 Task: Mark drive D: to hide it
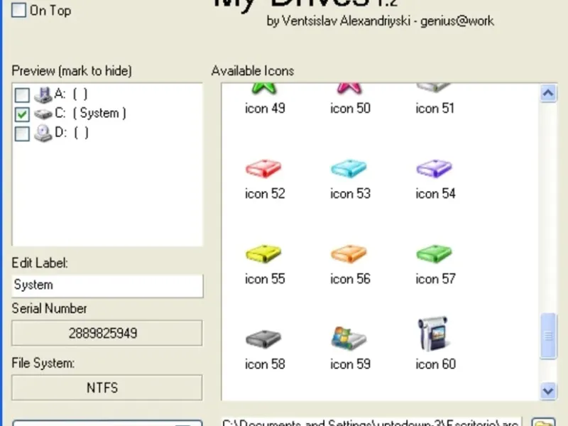tap(22, 133)
